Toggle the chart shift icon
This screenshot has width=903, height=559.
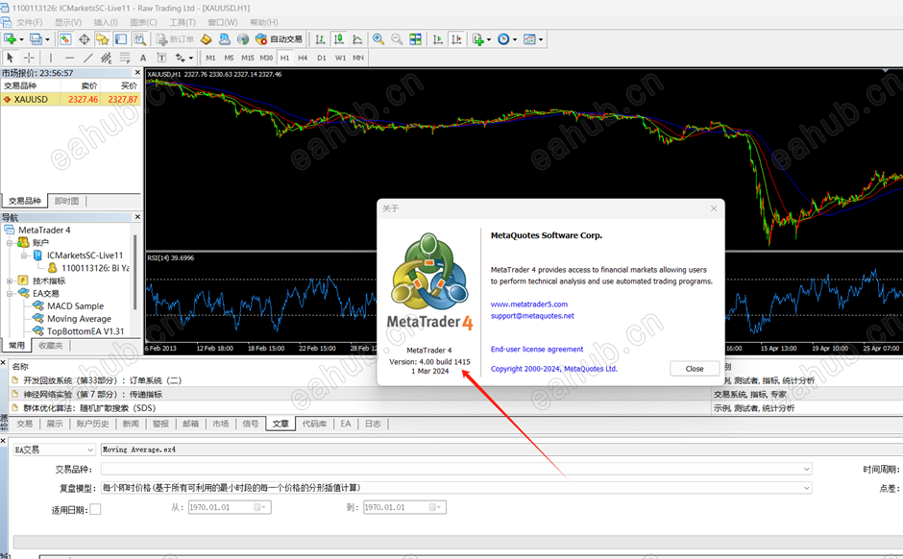(456, 39)
